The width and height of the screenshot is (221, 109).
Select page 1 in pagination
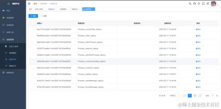tap(190, 96)
